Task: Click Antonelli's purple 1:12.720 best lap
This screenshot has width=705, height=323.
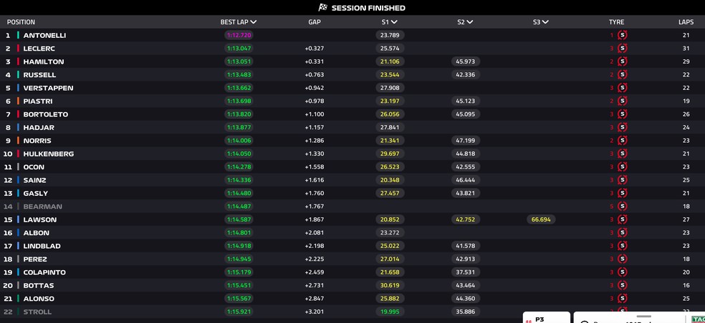Action: point(239,35)
